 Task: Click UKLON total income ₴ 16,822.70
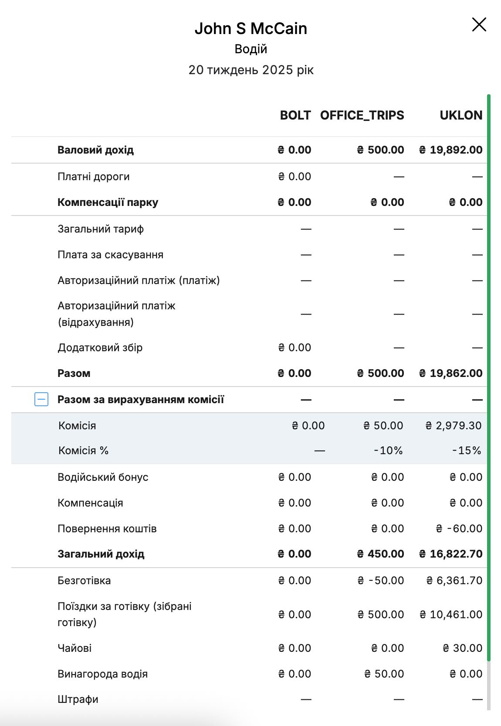[450, 554]
